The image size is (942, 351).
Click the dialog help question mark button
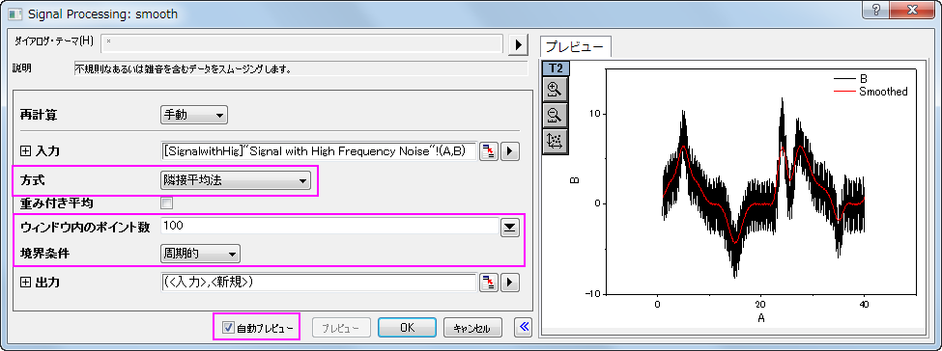(877, 10)
